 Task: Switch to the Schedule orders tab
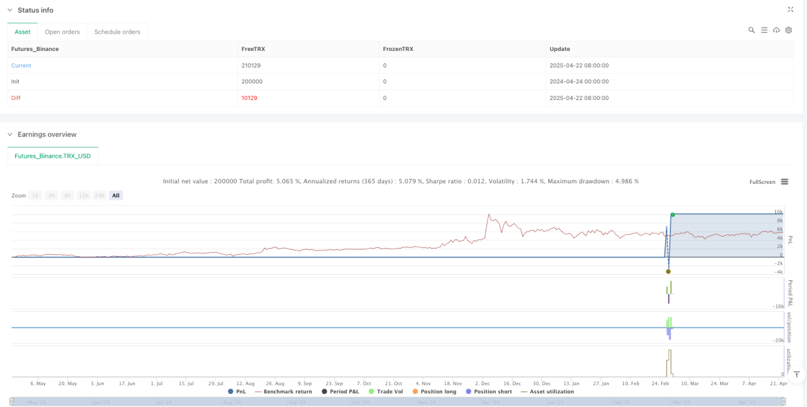pyautogui.click(x=117, y=32)
